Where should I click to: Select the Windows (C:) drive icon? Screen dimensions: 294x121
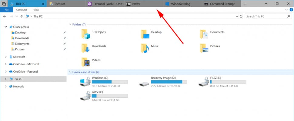pyautogui.click(x=85, y=82)
